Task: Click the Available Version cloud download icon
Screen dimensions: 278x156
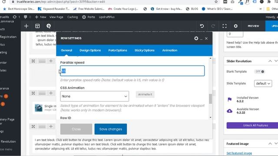Action: click(x=230, y=111)
